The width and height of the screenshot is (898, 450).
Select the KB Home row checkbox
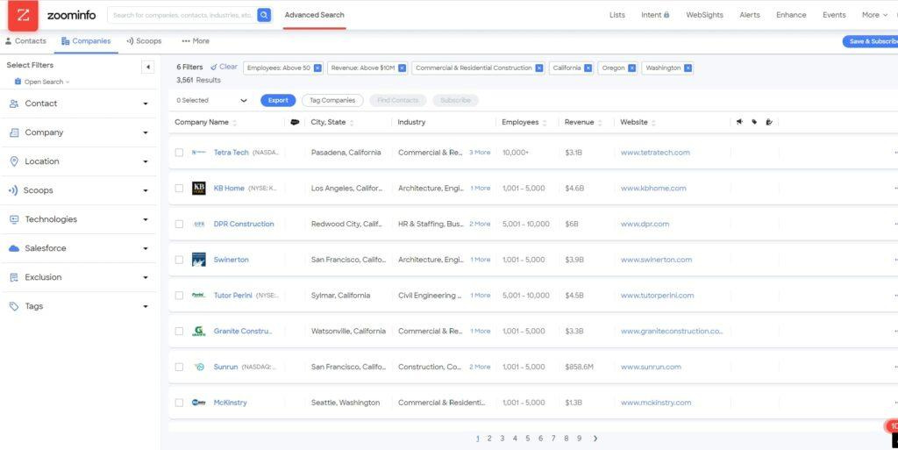(x=179, y=189)
